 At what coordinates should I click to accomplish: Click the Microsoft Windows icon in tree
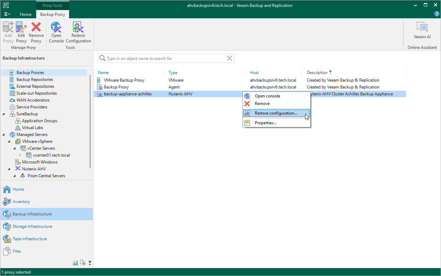point(18,162)
